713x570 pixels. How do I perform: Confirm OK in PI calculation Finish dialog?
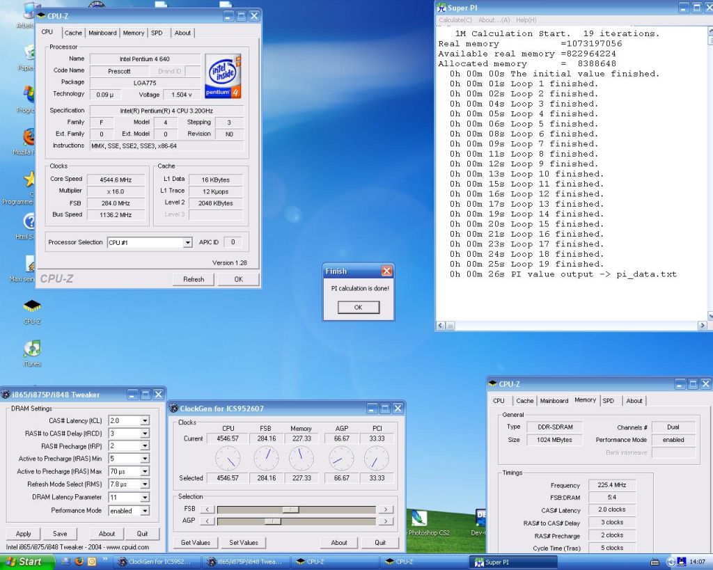coord(359,308)
